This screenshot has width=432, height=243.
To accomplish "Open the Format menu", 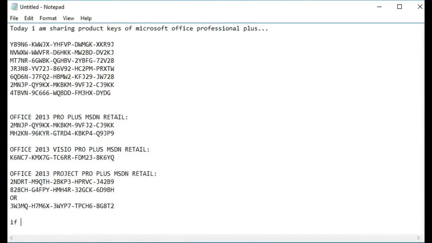I will pyautogui.click(x=48, y=18).
